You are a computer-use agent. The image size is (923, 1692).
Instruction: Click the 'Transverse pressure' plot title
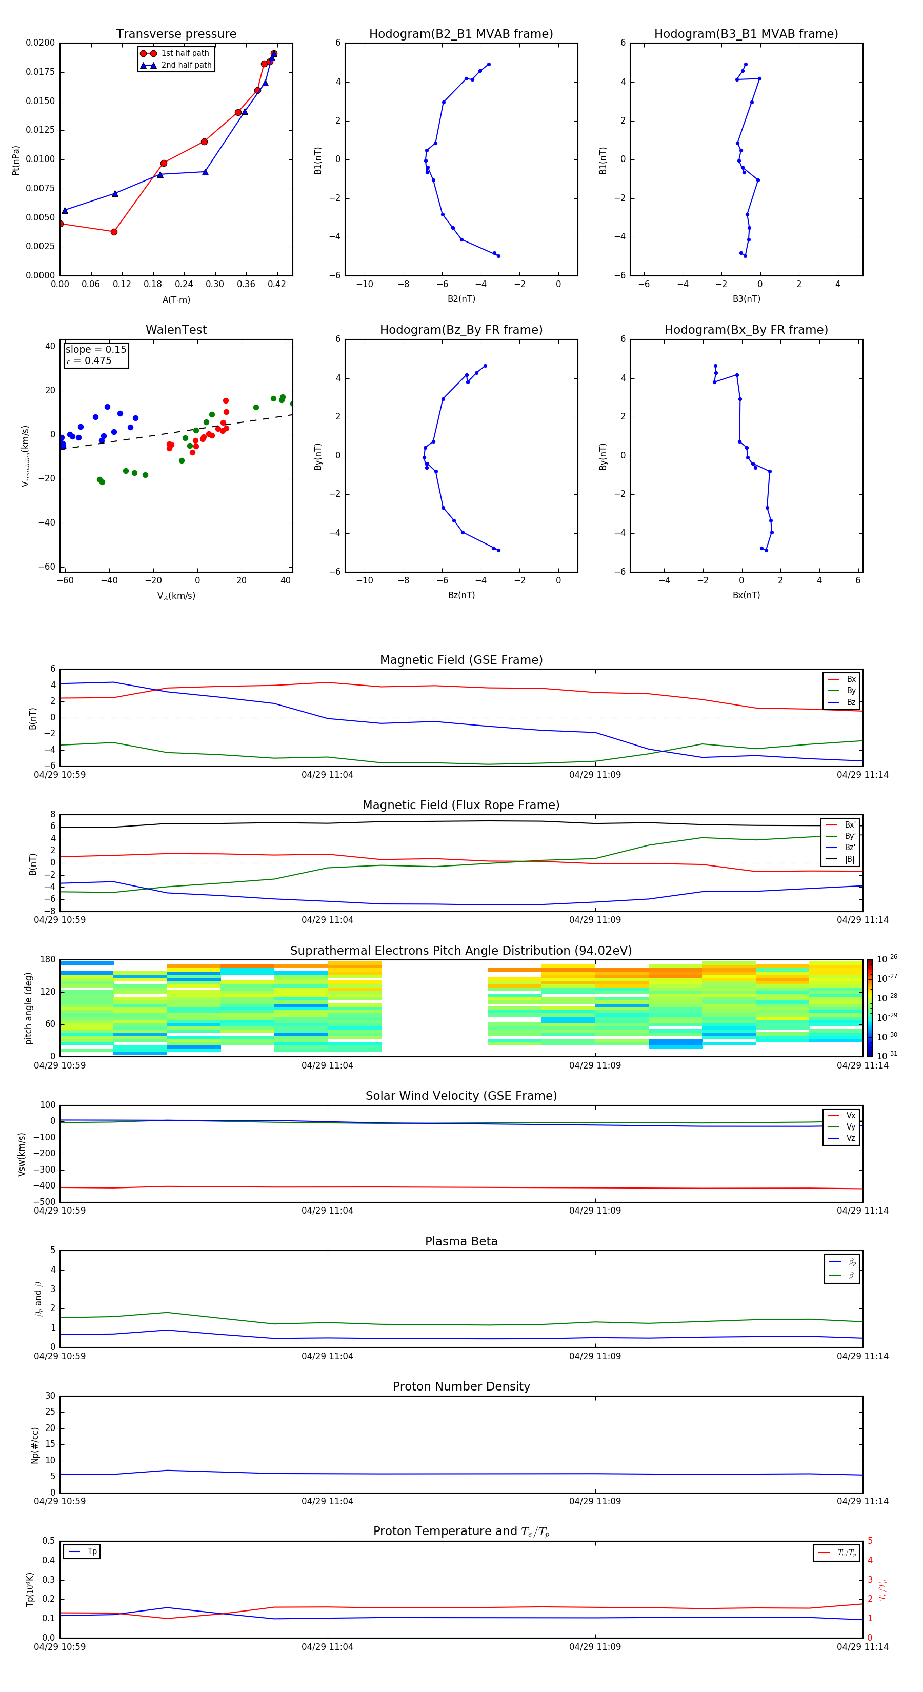pos(176,34)
